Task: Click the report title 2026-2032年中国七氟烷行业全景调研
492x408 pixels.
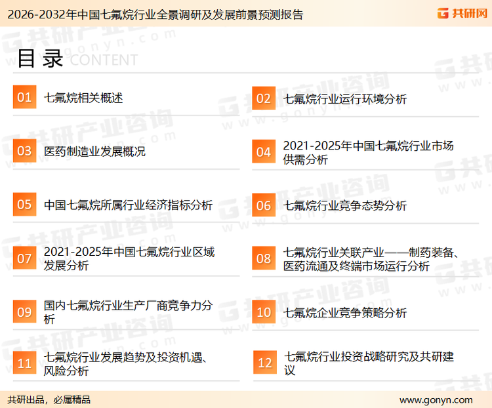Action: click(155, 14)
